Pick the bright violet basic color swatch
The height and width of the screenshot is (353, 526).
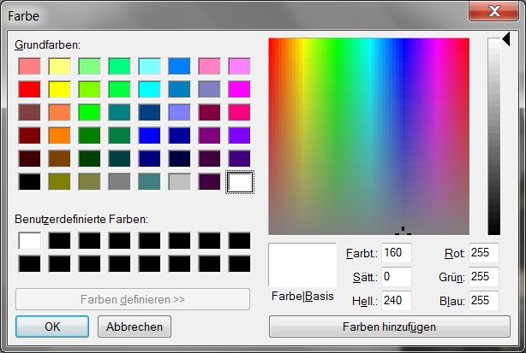pyautogui.click(x=240, y=136)
